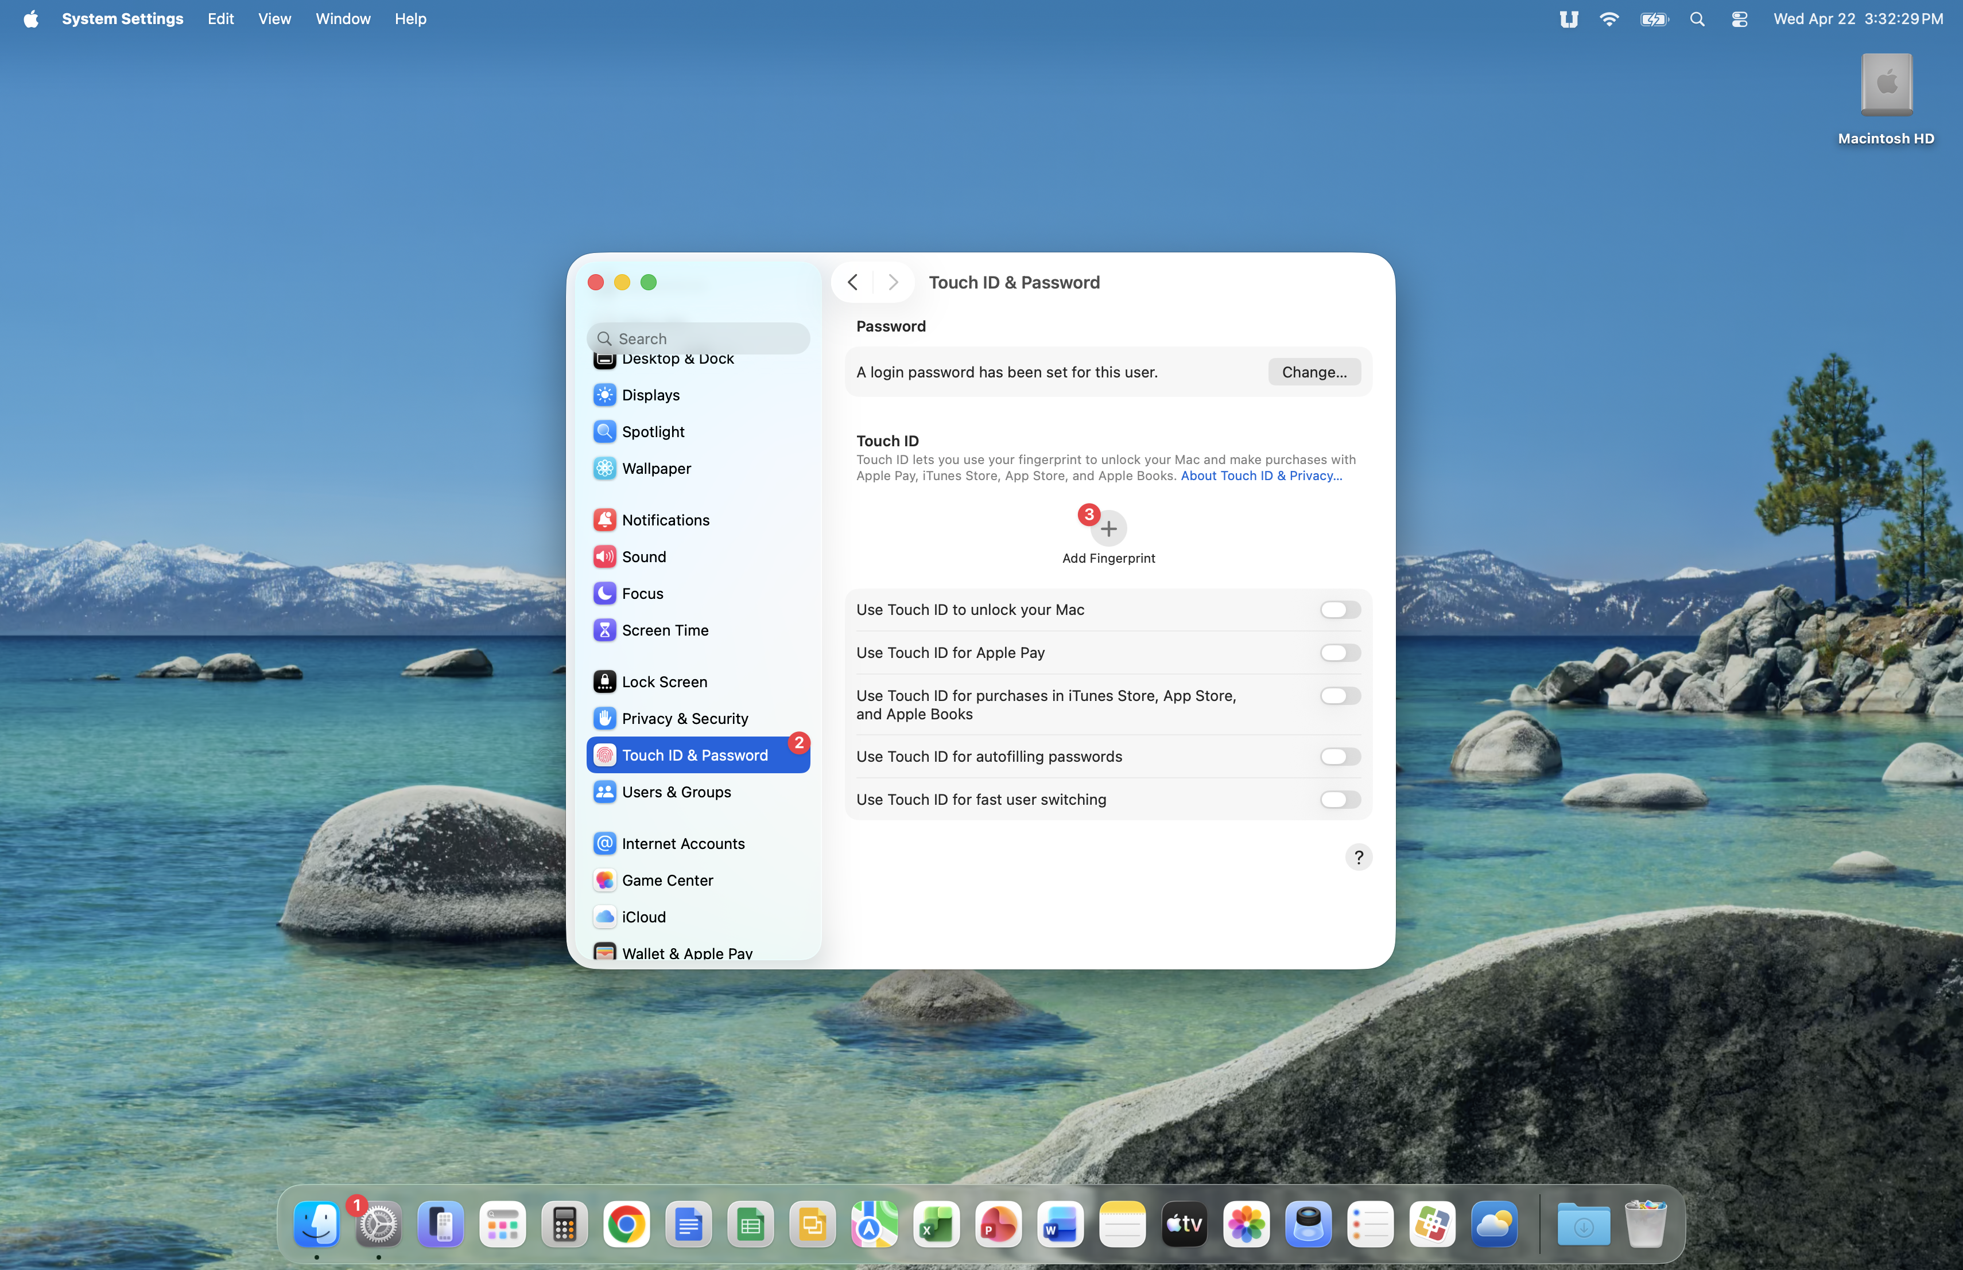Go back using the back chevron
This screenshot has height=1270, width=1963.
pyautogui.click(x=853, y=283)
